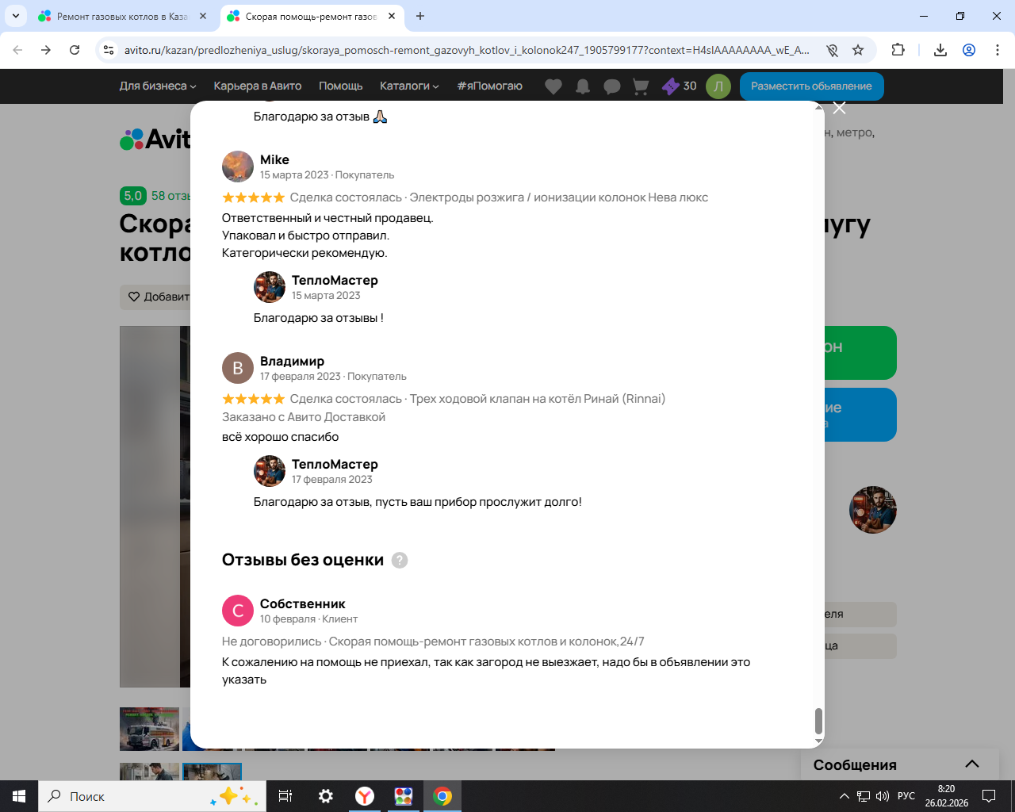
Task: Open messages speech bubble icon
Action: click(x=611, y=86)
